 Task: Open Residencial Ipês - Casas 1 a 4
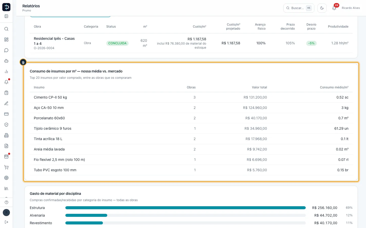[54, 41]
